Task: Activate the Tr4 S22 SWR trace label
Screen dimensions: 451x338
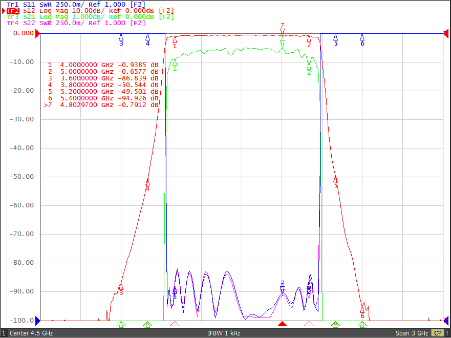Action: click(76, 23)
